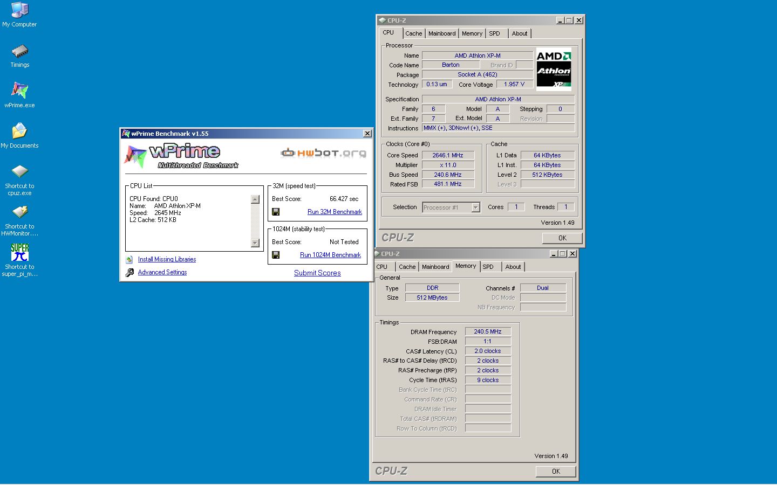Switch to SPD tab in lower CPU-Z window
The height and width of the screenshot is (485, 777).
tap(488, 267)
